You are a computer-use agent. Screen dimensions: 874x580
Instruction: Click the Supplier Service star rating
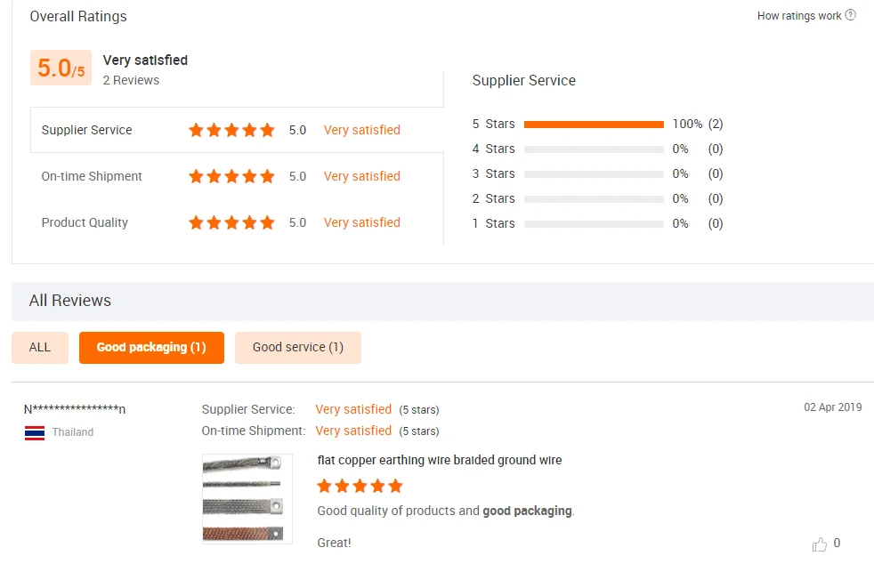231,130
